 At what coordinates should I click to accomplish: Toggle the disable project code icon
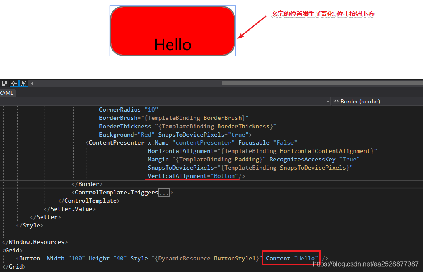click(x=24, y=83)
